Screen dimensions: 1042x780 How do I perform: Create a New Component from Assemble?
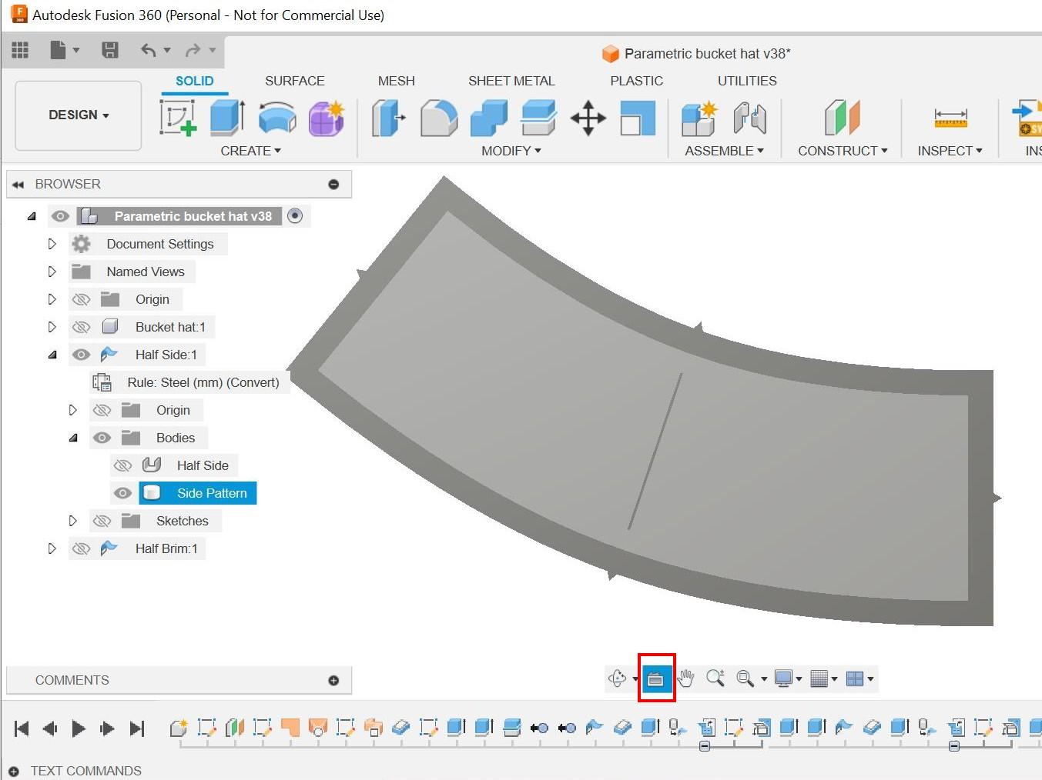(x=699, y=118)
